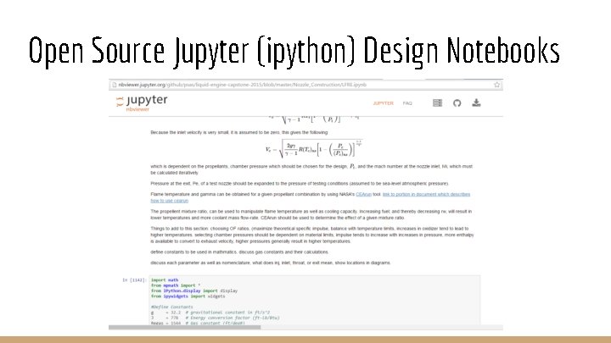
Task: Click 'from ipywidgets import widgets' line
Action: point(188,296)
